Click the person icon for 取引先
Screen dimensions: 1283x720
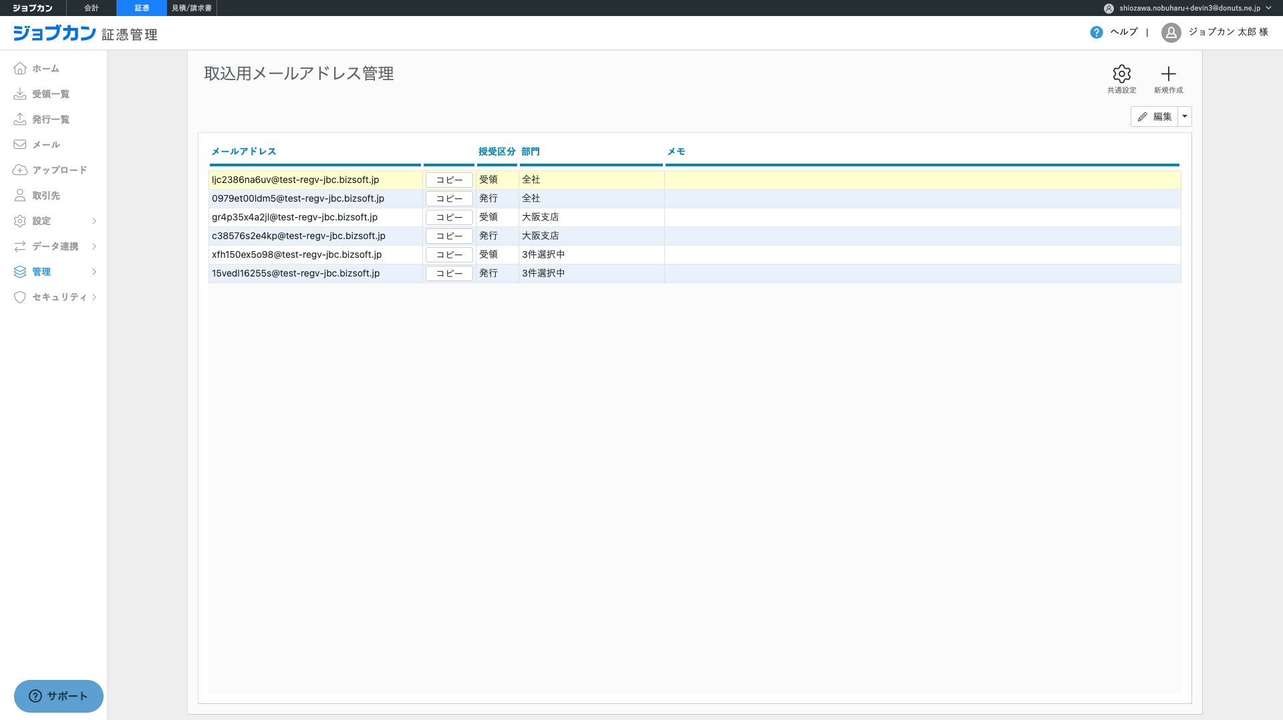tap(20, 195)
